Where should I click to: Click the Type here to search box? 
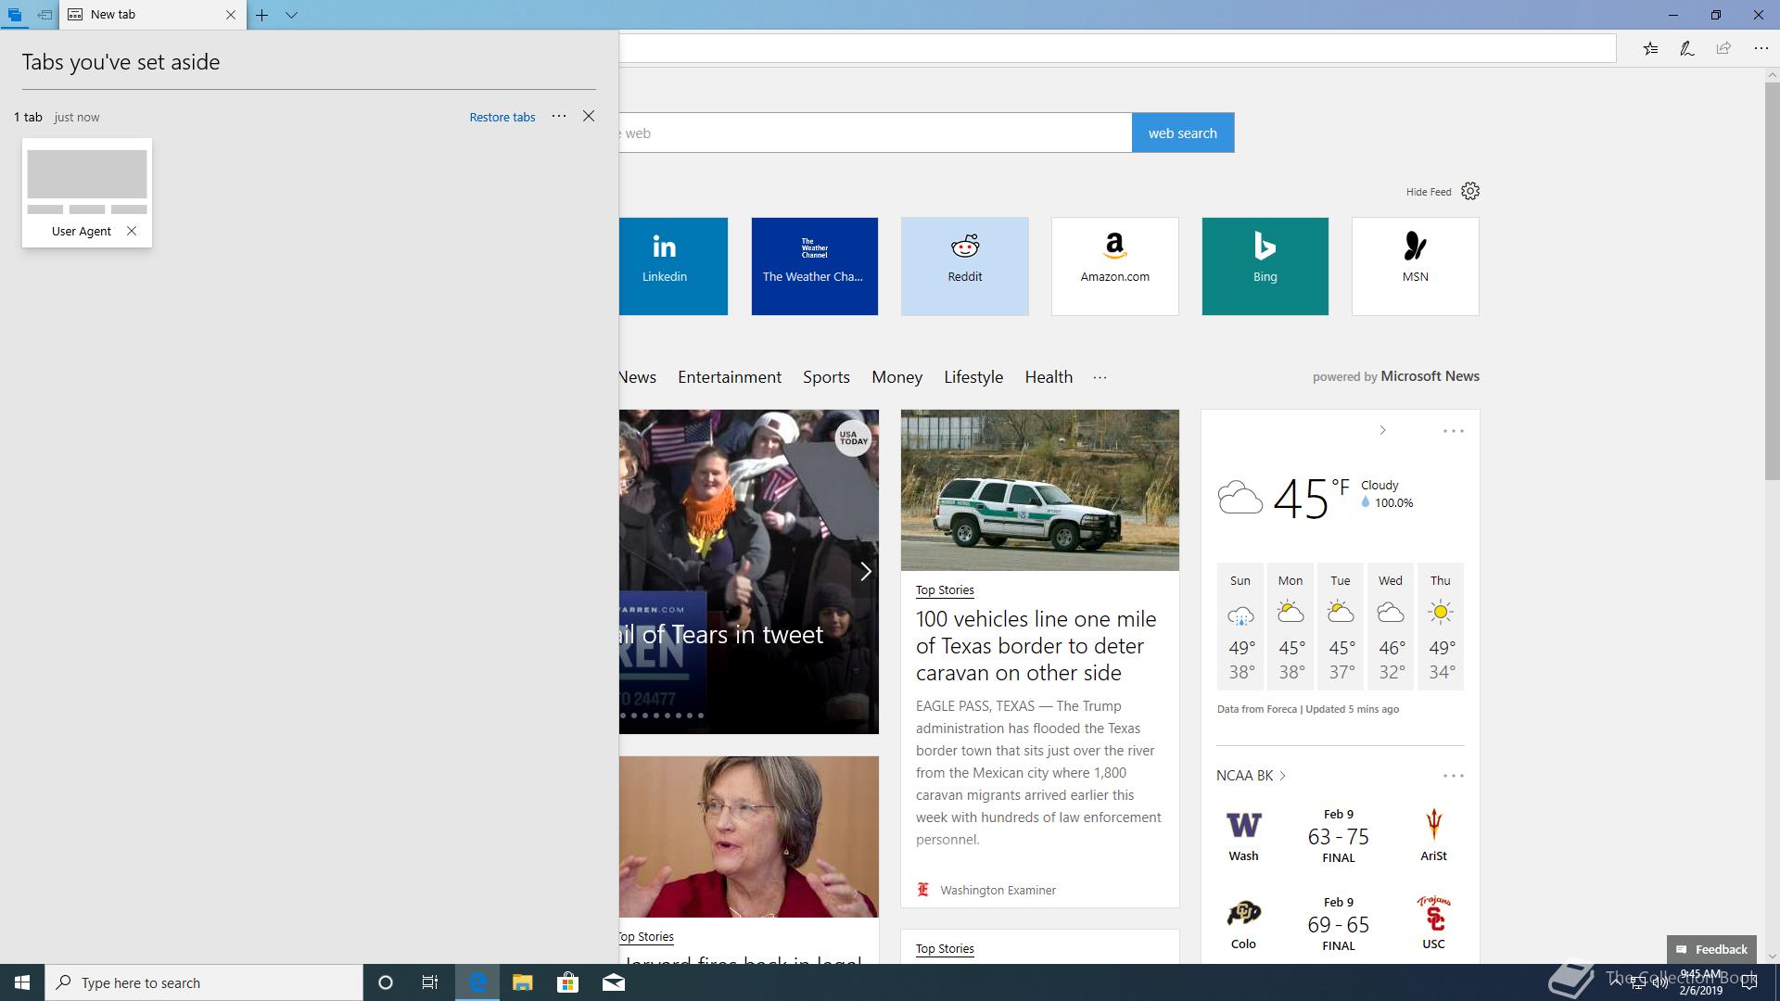click(x=204, y=982)
